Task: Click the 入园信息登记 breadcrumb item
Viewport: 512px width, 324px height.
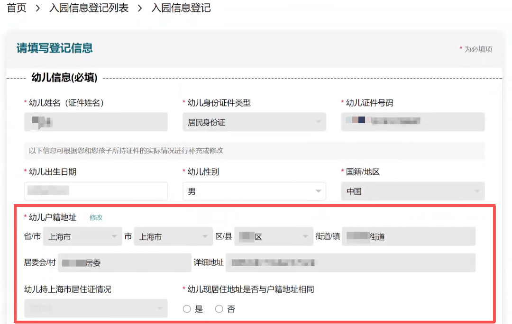Action: [x=181, y=8]
